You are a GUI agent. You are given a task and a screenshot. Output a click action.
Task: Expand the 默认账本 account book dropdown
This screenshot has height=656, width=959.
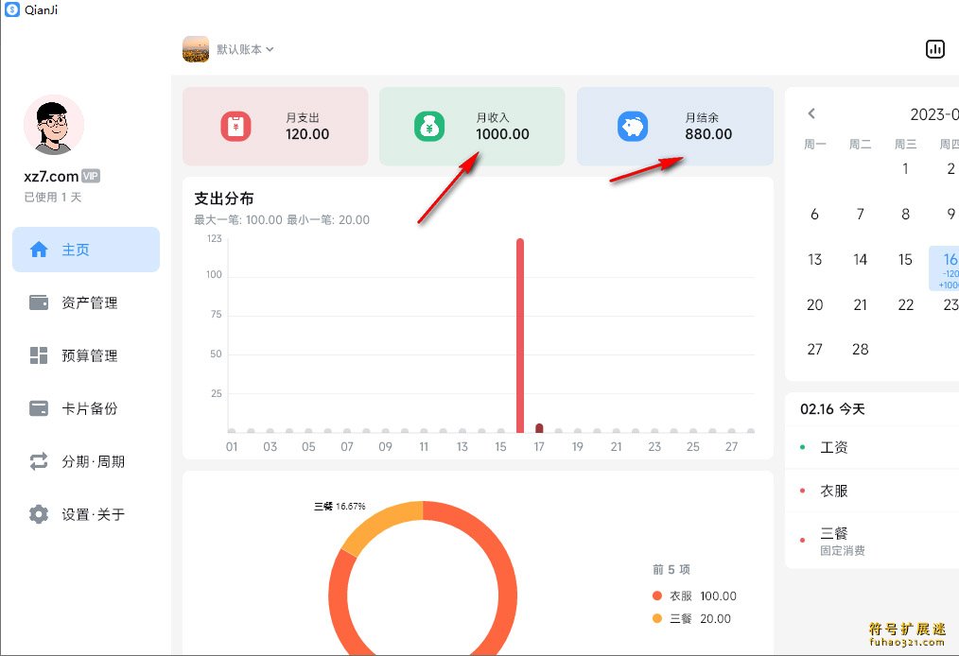[x=245, y=49]
